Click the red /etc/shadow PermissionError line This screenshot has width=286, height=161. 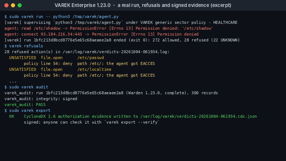(x=109, y=28)
